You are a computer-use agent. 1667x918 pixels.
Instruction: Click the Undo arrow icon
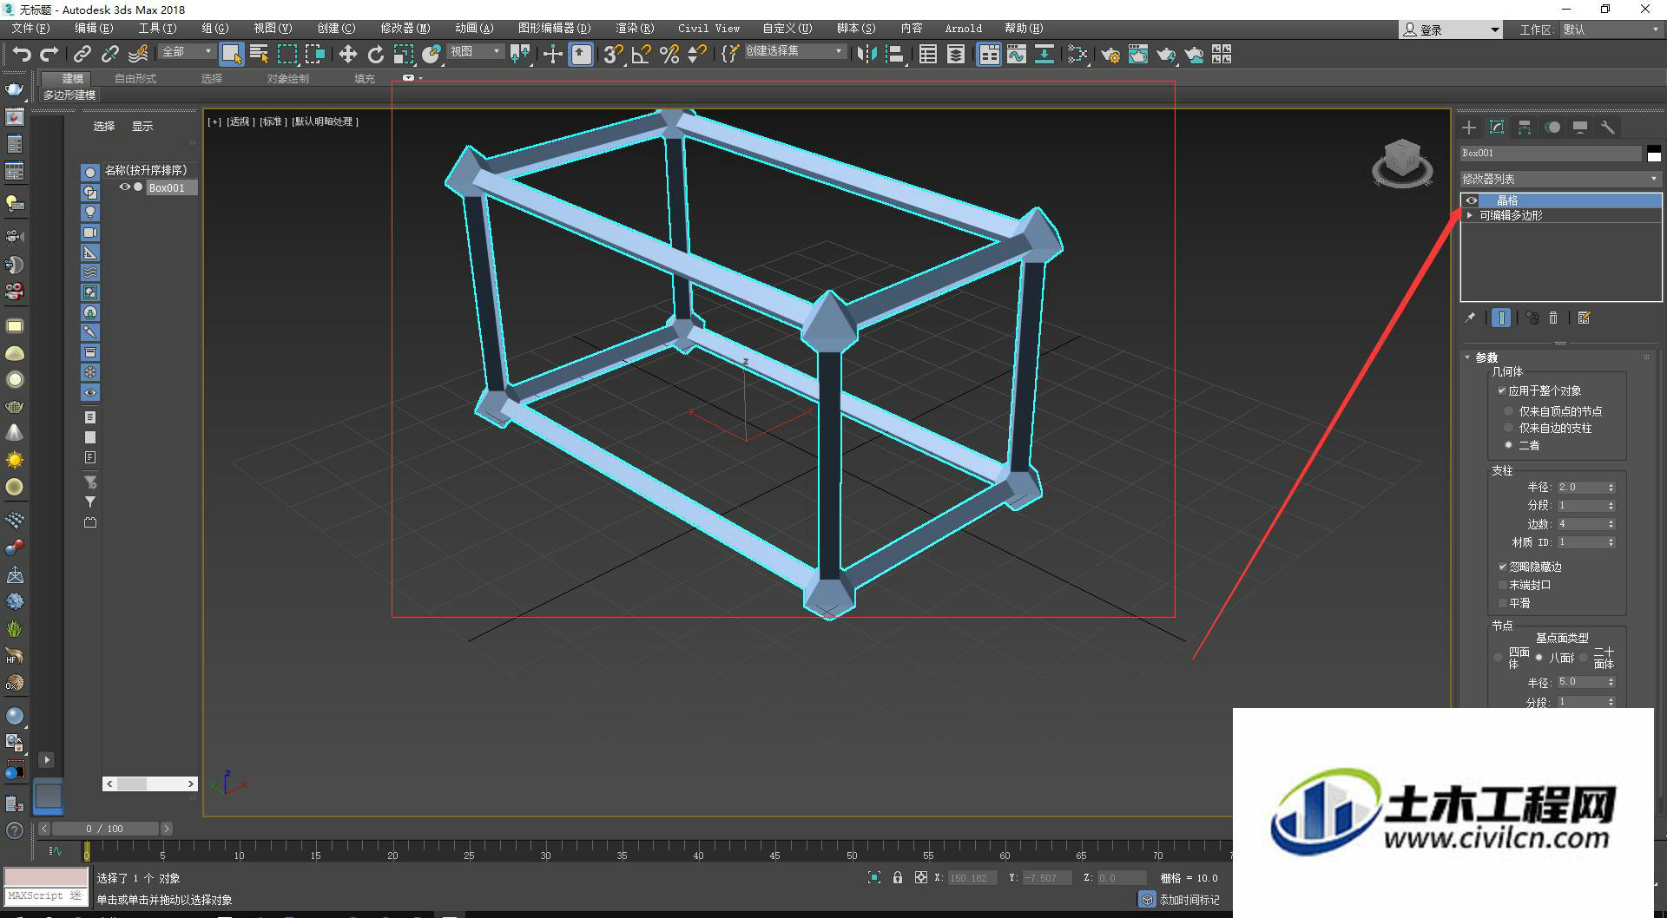pyautogui.click(x=22, y=55)
